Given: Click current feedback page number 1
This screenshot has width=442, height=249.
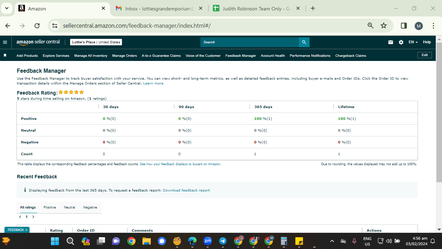Looking at the screenshot, I should tap(26, 217).
